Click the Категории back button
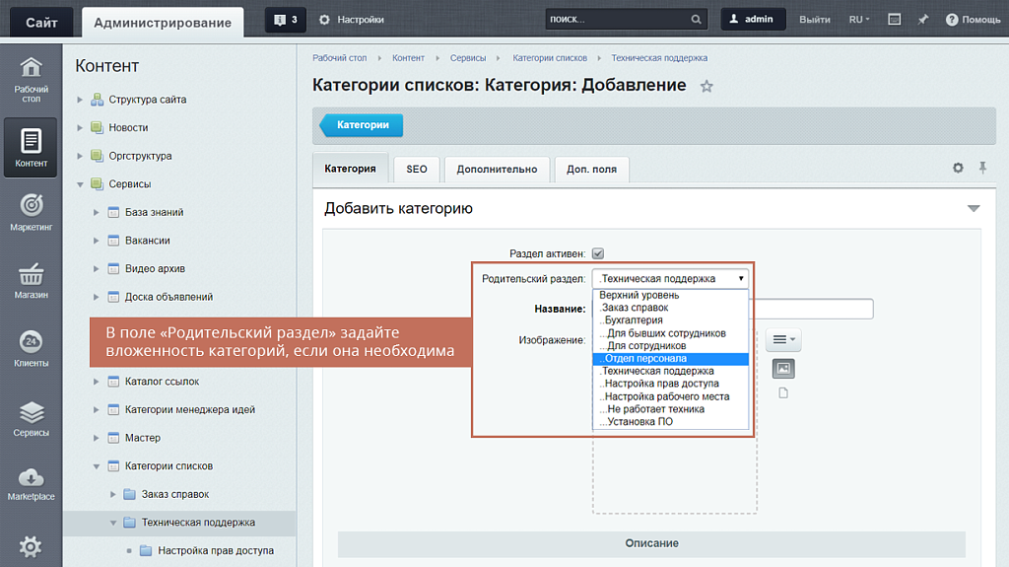Screen dimensions: 1009x567 (x=362, y=125)
